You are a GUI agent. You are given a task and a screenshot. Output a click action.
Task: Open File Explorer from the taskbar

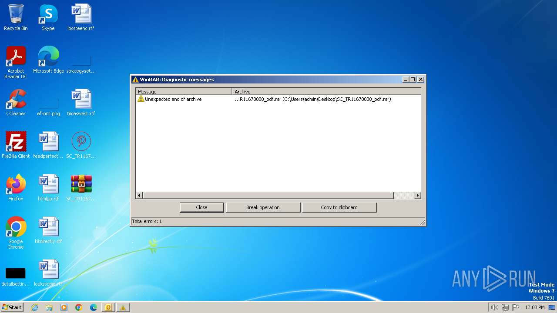tap(49, 307)
